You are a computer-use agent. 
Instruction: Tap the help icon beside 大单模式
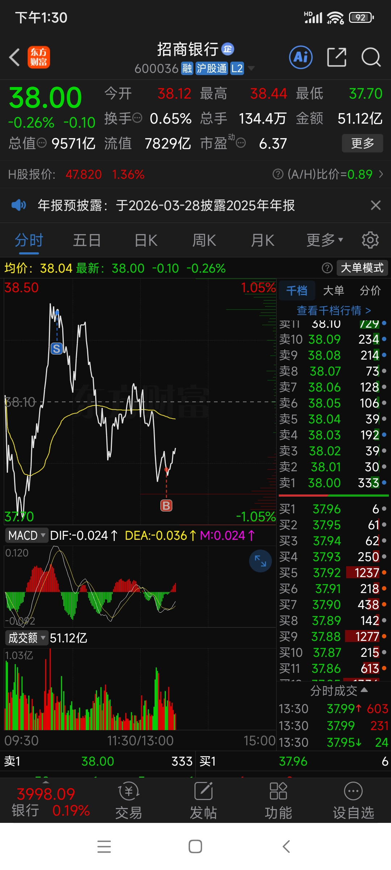pos(327,268)
